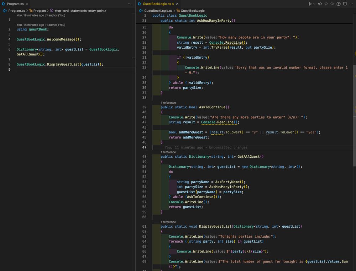Image resolution: width=356 pixels, height=271 pixels.
Task: Click 'using guestBook;' statement
Action: (x=33, y=29)
